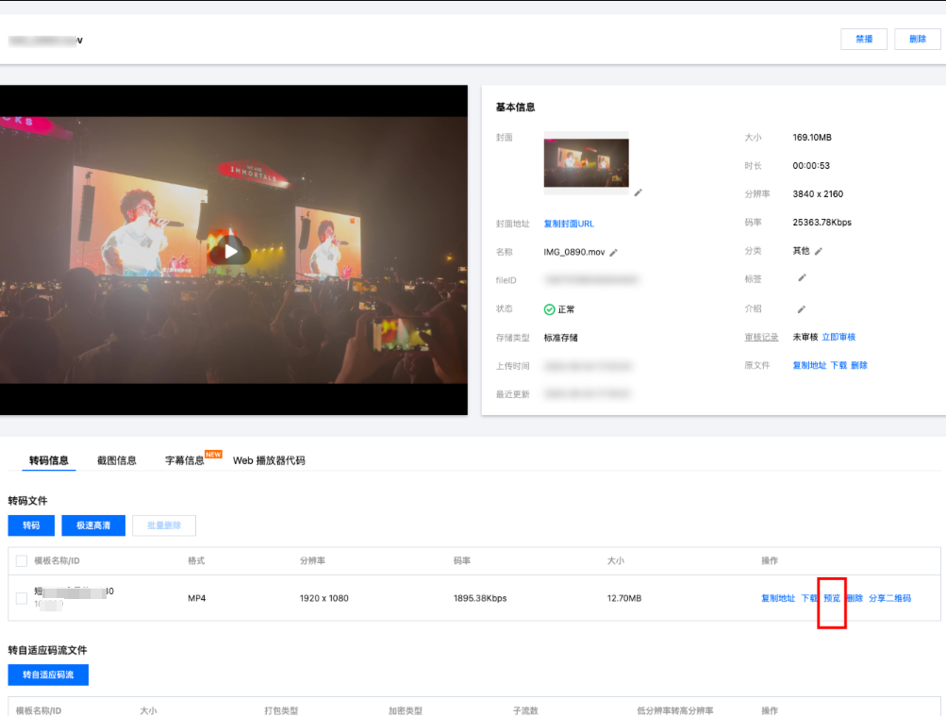Switch to the 截图信息 tab
Viewport: 946px width, 716px height.
click(x=117, y=460)
